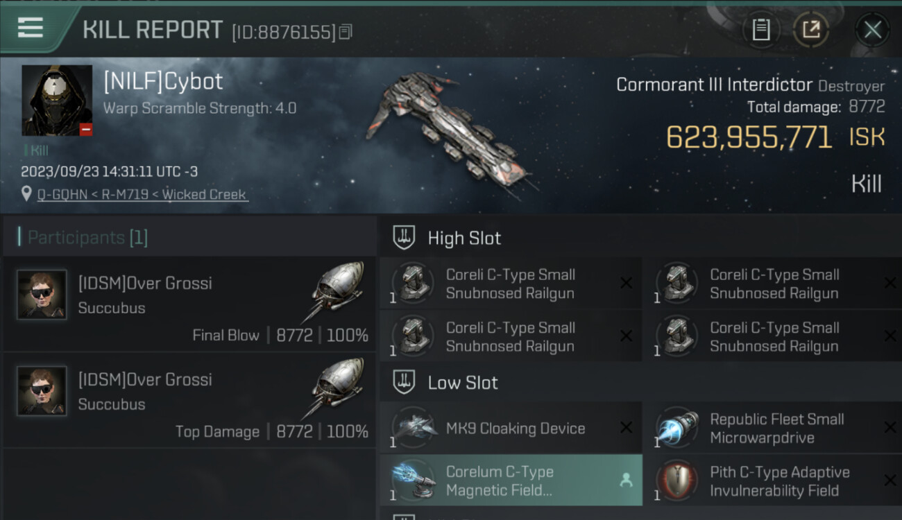902x520 pixels.
Task: Click the clipboard report icon
Action: [761, 29]
